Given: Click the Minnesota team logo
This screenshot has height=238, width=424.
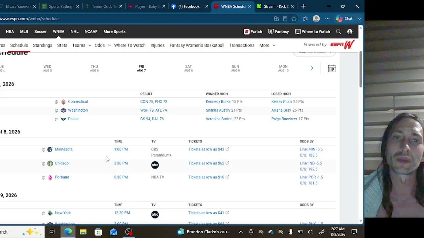Looking at the screenshot, I should point(50,149).
